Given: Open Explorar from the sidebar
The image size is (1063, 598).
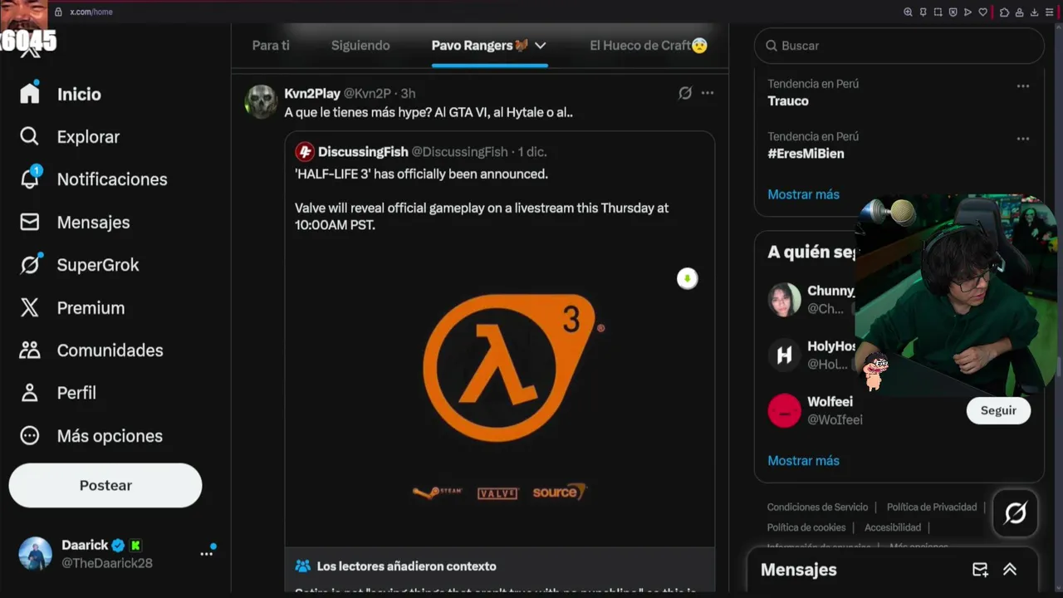Looking at the screenshot, I should click(x=70, y=137).
